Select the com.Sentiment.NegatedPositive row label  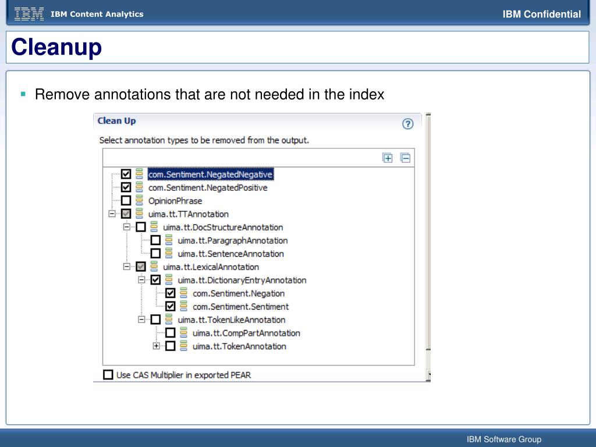click(208, 188)
